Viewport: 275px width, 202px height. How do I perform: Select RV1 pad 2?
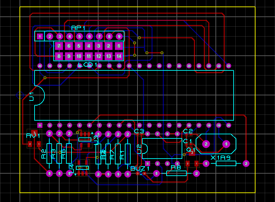30,144
